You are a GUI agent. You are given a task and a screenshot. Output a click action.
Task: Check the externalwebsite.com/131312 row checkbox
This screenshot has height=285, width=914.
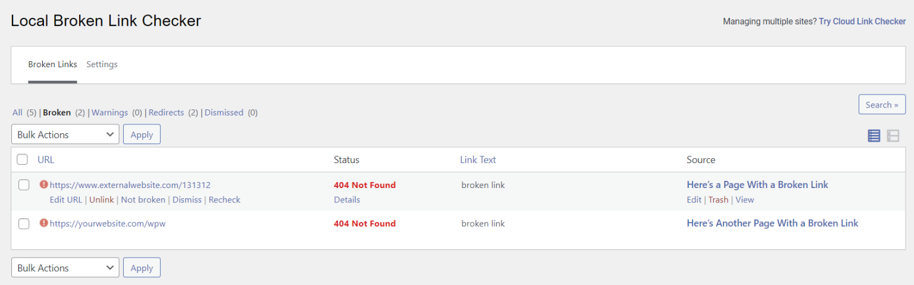(x=24, y=185)
